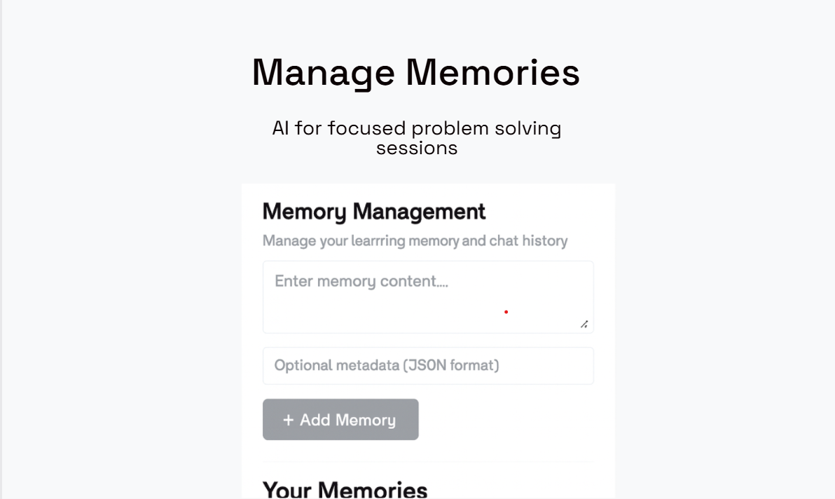Click the Optional metadata JSON input field
The width and height of the screenshot is (835, 499).
pos(427,366)
